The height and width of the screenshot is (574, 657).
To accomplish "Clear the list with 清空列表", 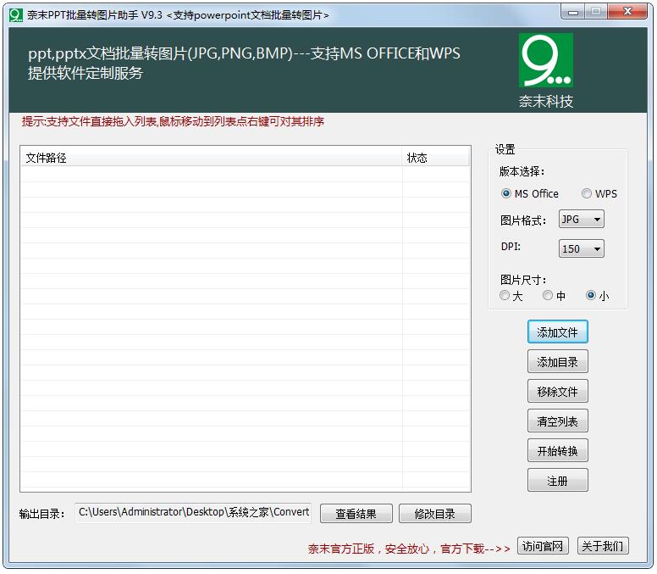I will click(x=557, y=421).
